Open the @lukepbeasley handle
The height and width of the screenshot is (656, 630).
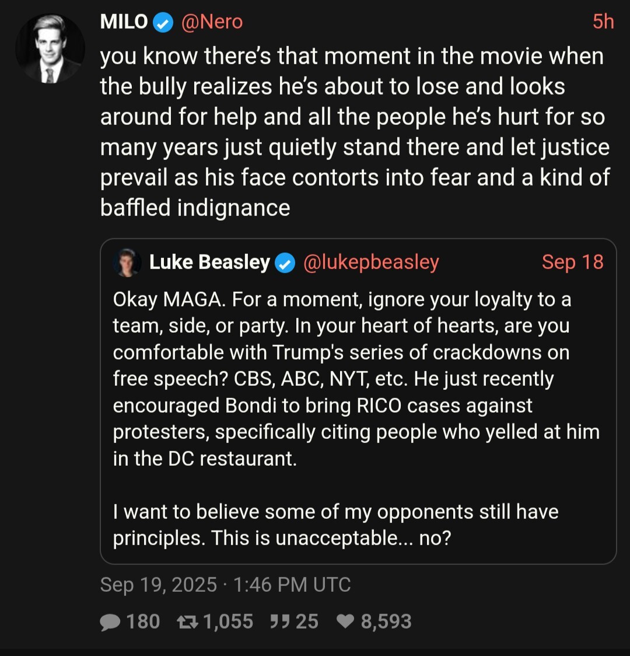click(371, 263)
